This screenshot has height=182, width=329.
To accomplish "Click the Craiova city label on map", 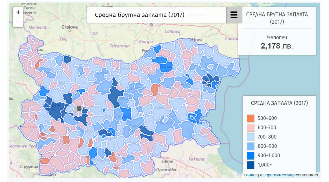I will (x=70, y=27).
